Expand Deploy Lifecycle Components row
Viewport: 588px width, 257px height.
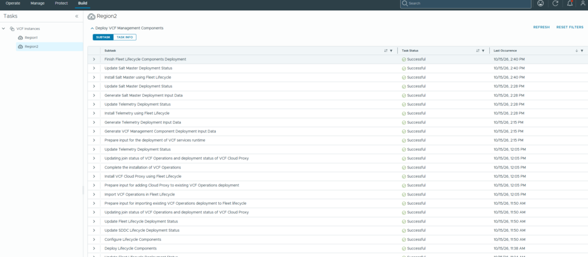pyautogui.click(x=94, y=248)
